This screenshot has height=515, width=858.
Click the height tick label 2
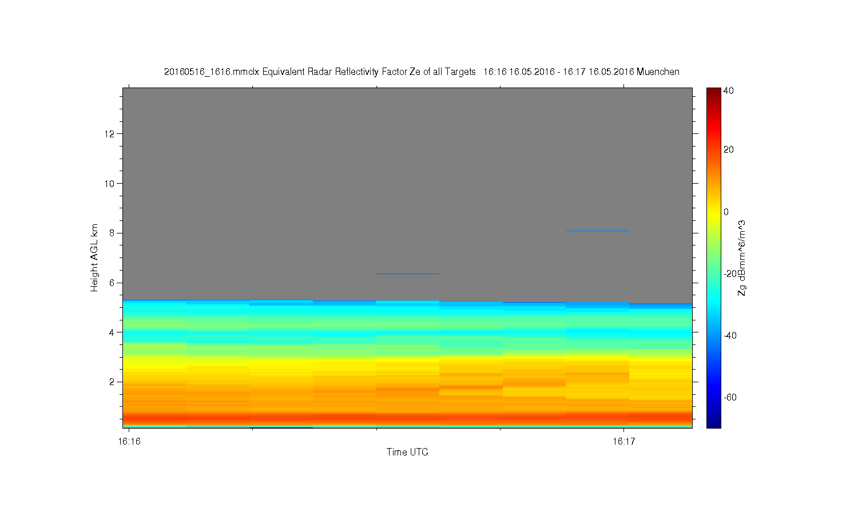113,382
